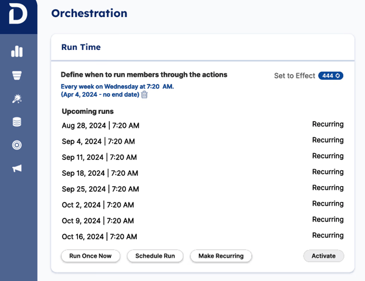365x281 pixels.
Task: Click the Recurring label for Sep 25 run
Action: click(x=327, y=188)
